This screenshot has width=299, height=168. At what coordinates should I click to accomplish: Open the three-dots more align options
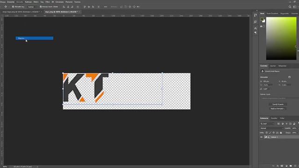[106, 7]
